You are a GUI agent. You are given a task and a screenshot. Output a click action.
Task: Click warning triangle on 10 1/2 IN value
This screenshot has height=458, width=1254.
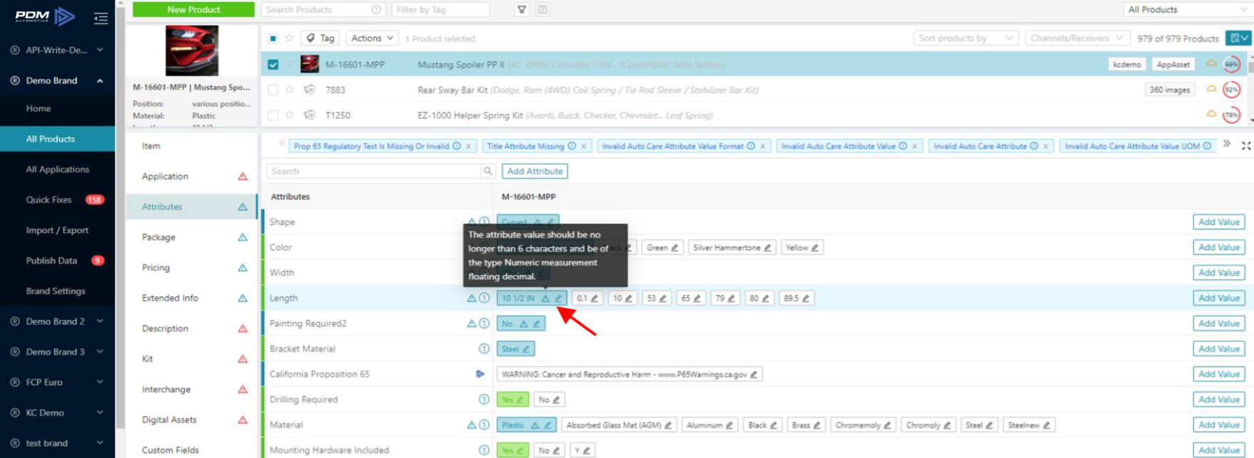[x=545, y=298]
